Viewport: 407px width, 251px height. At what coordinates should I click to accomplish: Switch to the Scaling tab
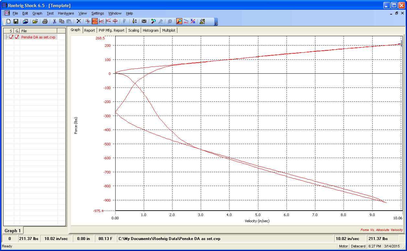coord(133,30)
